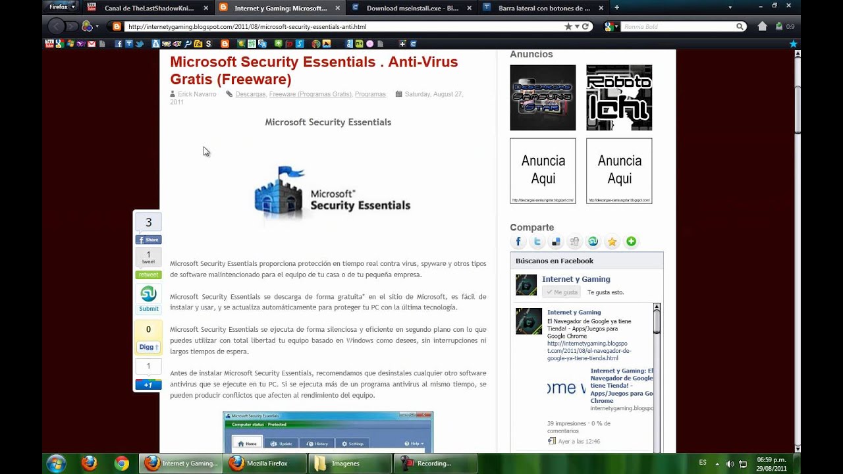This screenshot has width=843, height=474.
Task: Add to favorites star in Comparte row
Action: click(612, 242)
